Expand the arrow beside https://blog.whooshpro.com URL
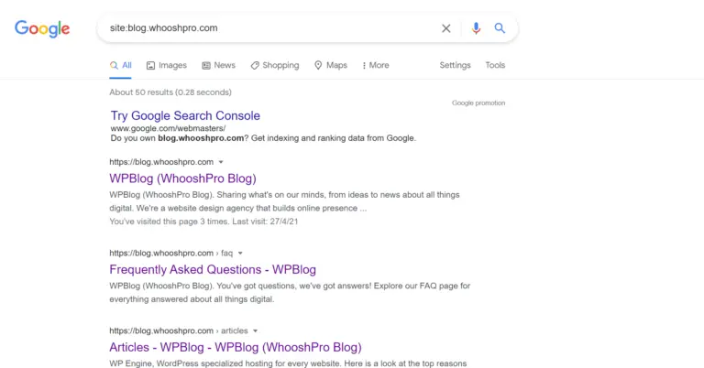This screenshot has width=704, height=368. coord(221,162)
